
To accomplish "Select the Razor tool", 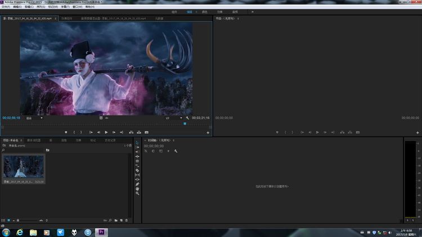I will [x=137, y=170].
